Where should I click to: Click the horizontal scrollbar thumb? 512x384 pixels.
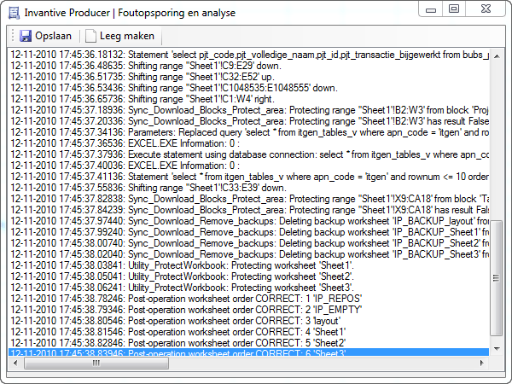(96, 363)
